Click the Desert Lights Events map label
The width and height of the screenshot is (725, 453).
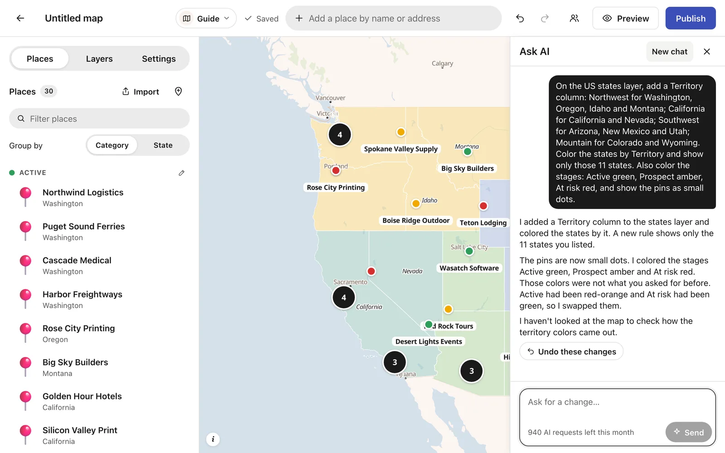click(429, 342)
